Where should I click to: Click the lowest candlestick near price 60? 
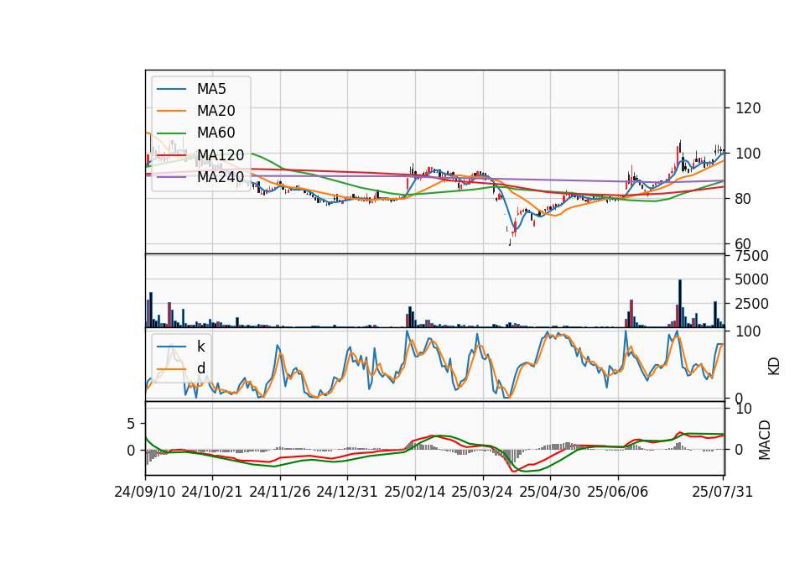[x=511, y=240]
